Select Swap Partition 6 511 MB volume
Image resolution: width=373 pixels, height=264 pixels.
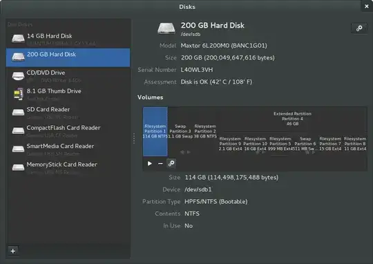pyautogui.click(x=305, y=144)
